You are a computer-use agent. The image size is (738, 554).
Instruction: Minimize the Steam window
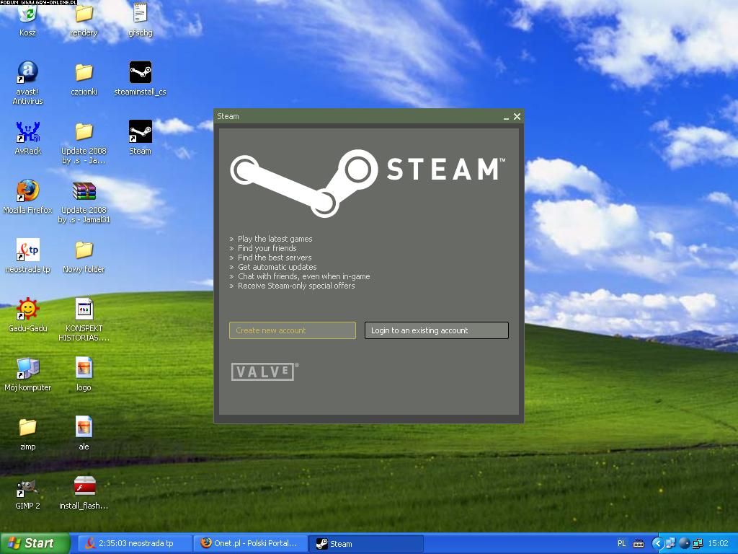506,117
